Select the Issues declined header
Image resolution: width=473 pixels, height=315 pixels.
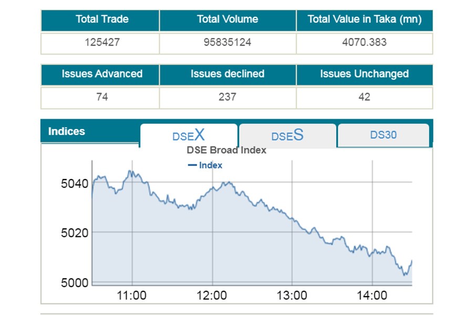point(228,74)
